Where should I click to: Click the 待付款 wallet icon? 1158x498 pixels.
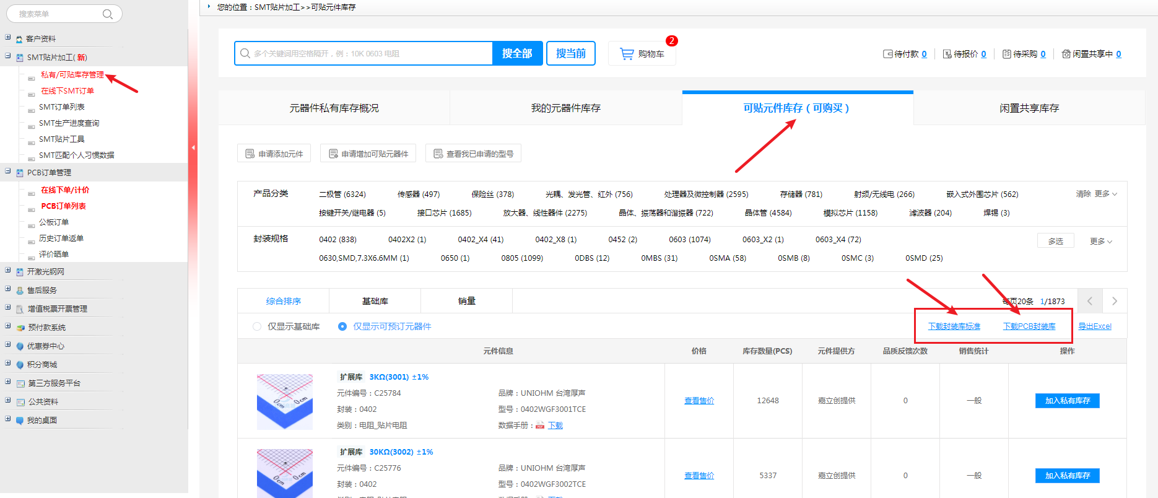tap(887, 54)
